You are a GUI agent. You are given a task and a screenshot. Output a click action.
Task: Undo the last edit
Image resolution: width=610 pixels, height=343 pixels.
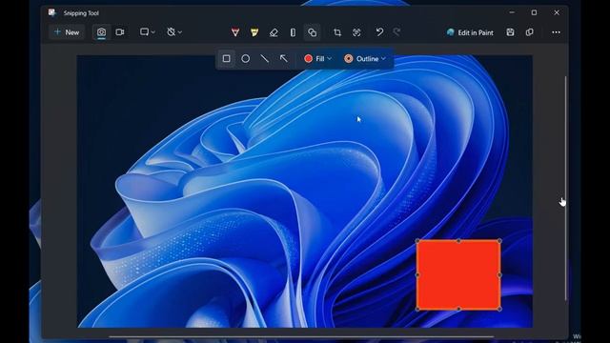379,32
